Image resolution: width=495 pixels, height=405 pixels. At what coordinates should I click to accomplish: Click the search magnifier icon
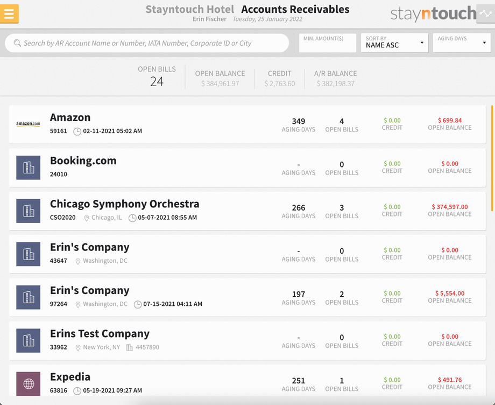[17, 43]
